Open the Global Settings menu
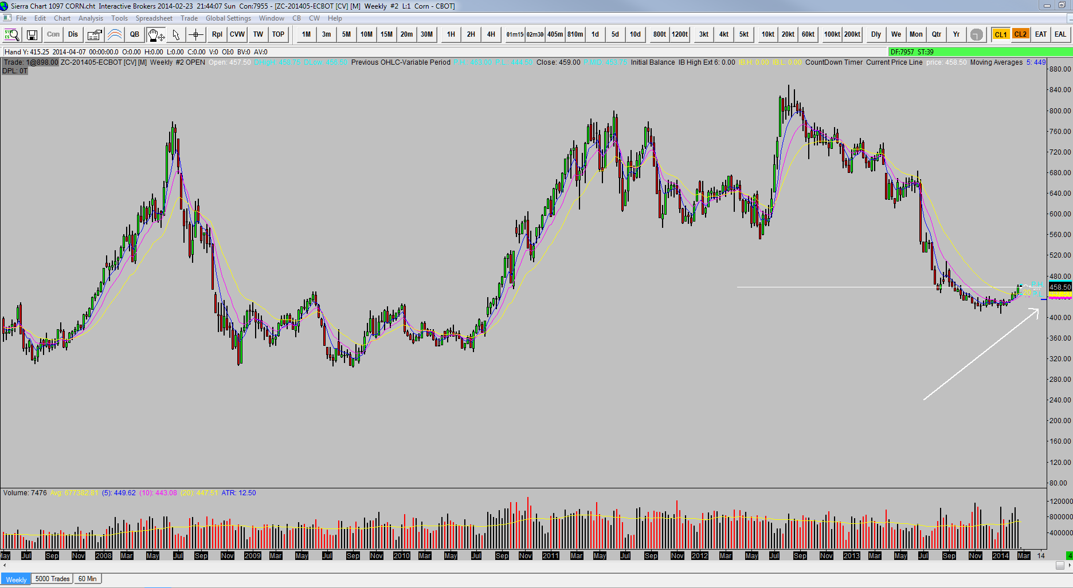Viewport: 1073px width, 588px height. coord(229,18)
